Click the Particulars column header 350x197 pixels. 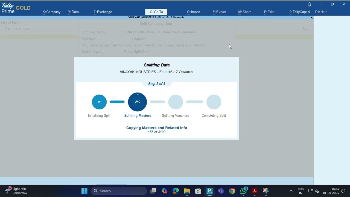coord(17,28)
